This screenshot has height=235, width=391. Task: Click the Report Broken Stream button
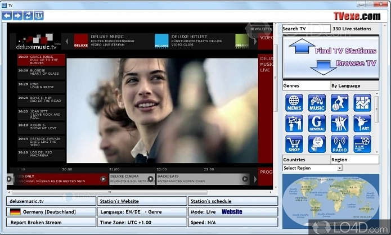51,222
